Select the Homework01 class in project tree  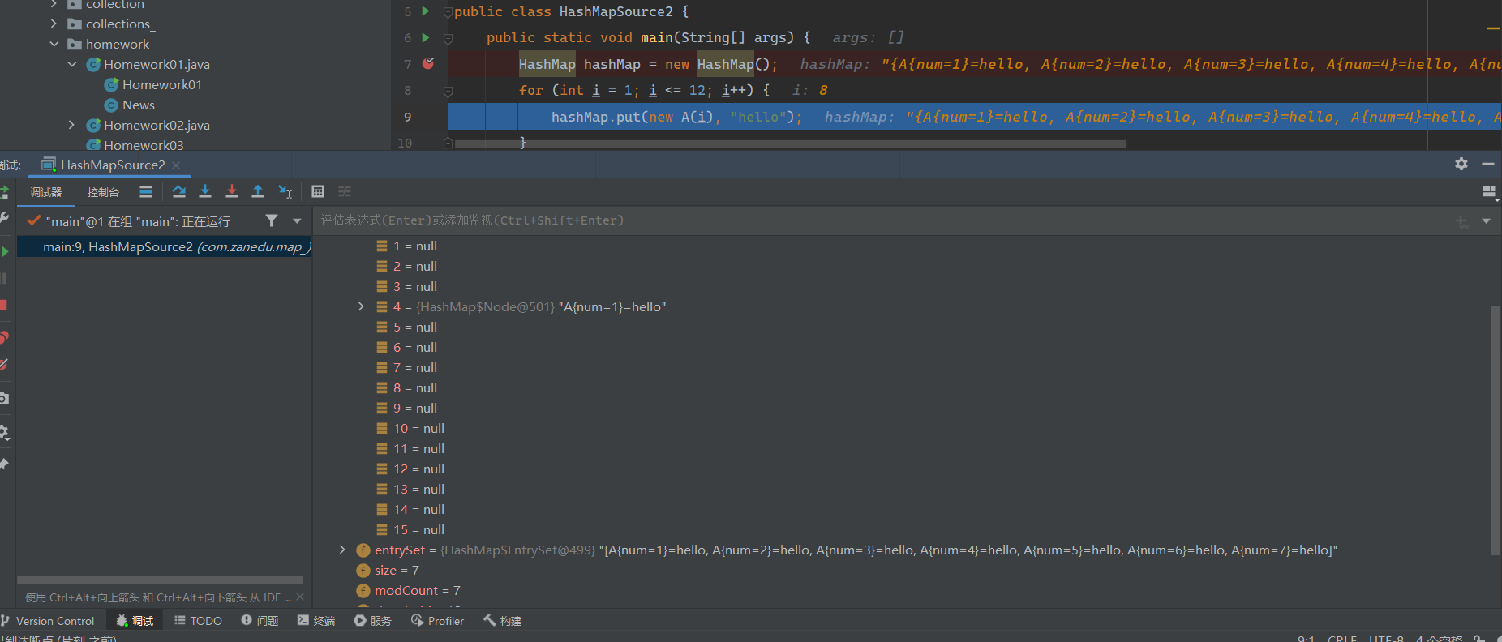click(153, 84)
